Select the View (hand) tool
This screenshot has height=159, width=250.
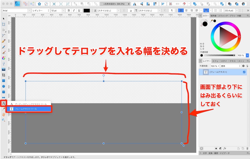[3, 114]
